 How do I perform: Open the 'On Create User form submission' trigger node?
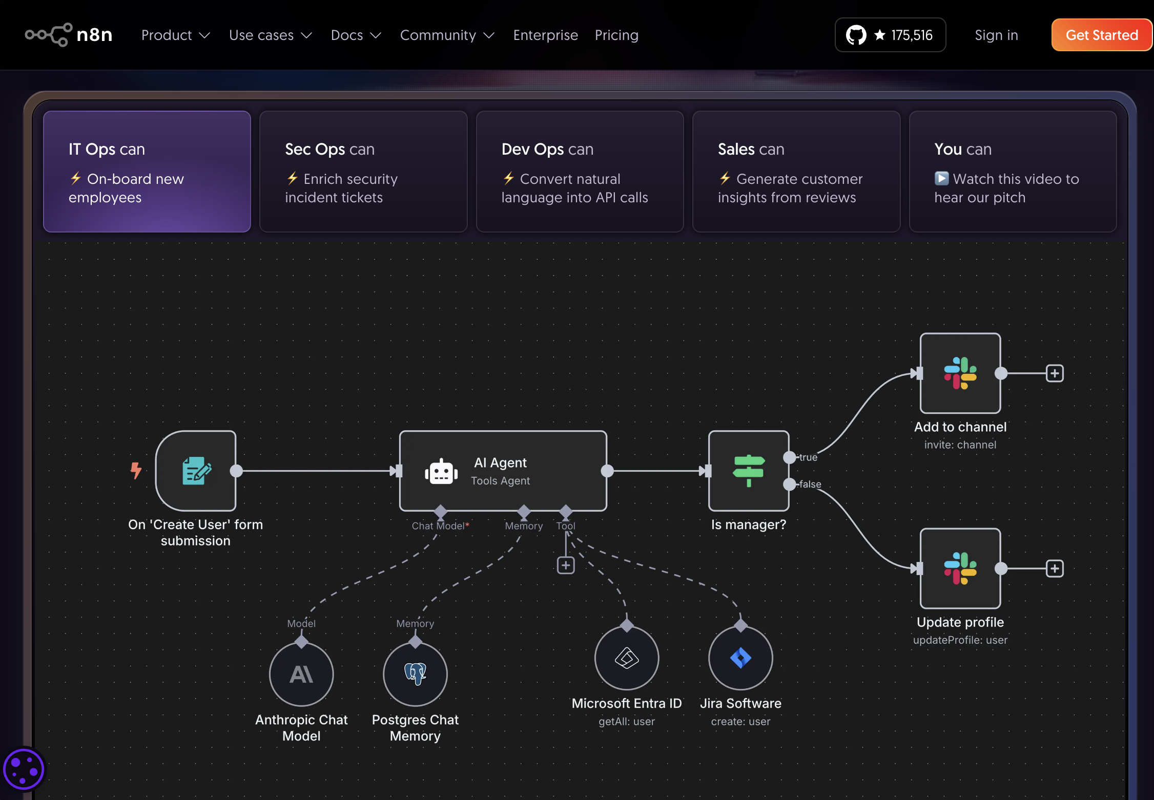click(x=196, y=471)
